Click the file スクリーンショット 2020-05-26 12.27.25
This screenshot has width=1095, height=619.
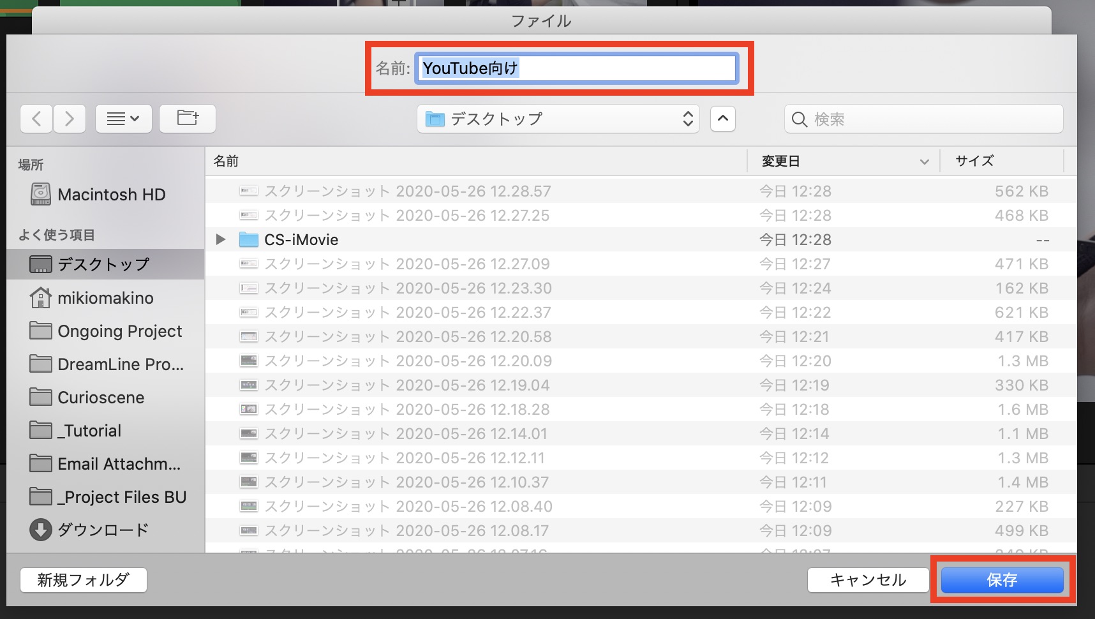(x=641, y=215)
